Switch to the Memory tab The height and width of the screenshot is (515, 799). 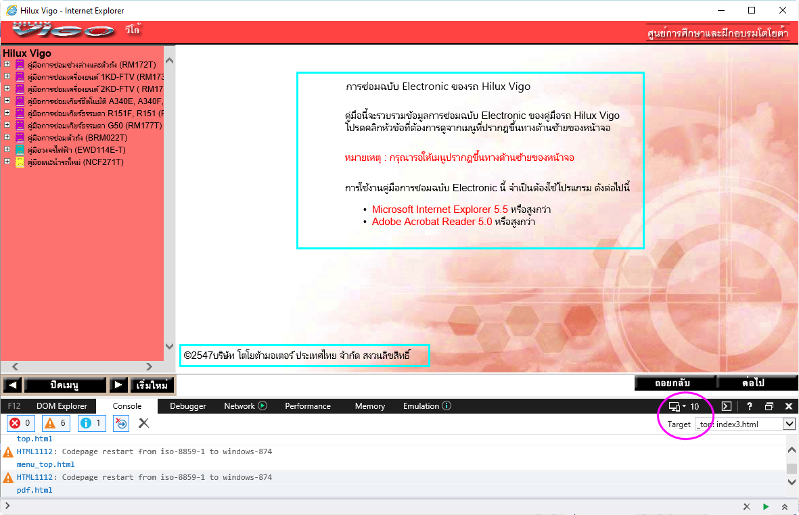point(370,406)
